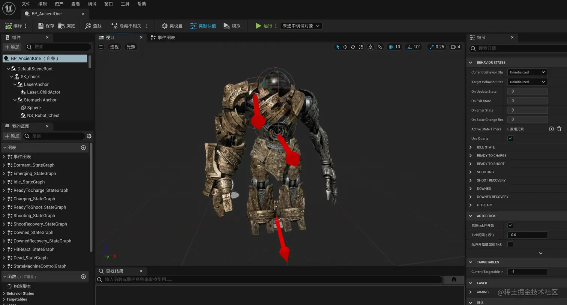Select the viewport select-mode arrow tool
Image resolution: width=567 pixels, height=305 pixels.
tap(337, 47)
